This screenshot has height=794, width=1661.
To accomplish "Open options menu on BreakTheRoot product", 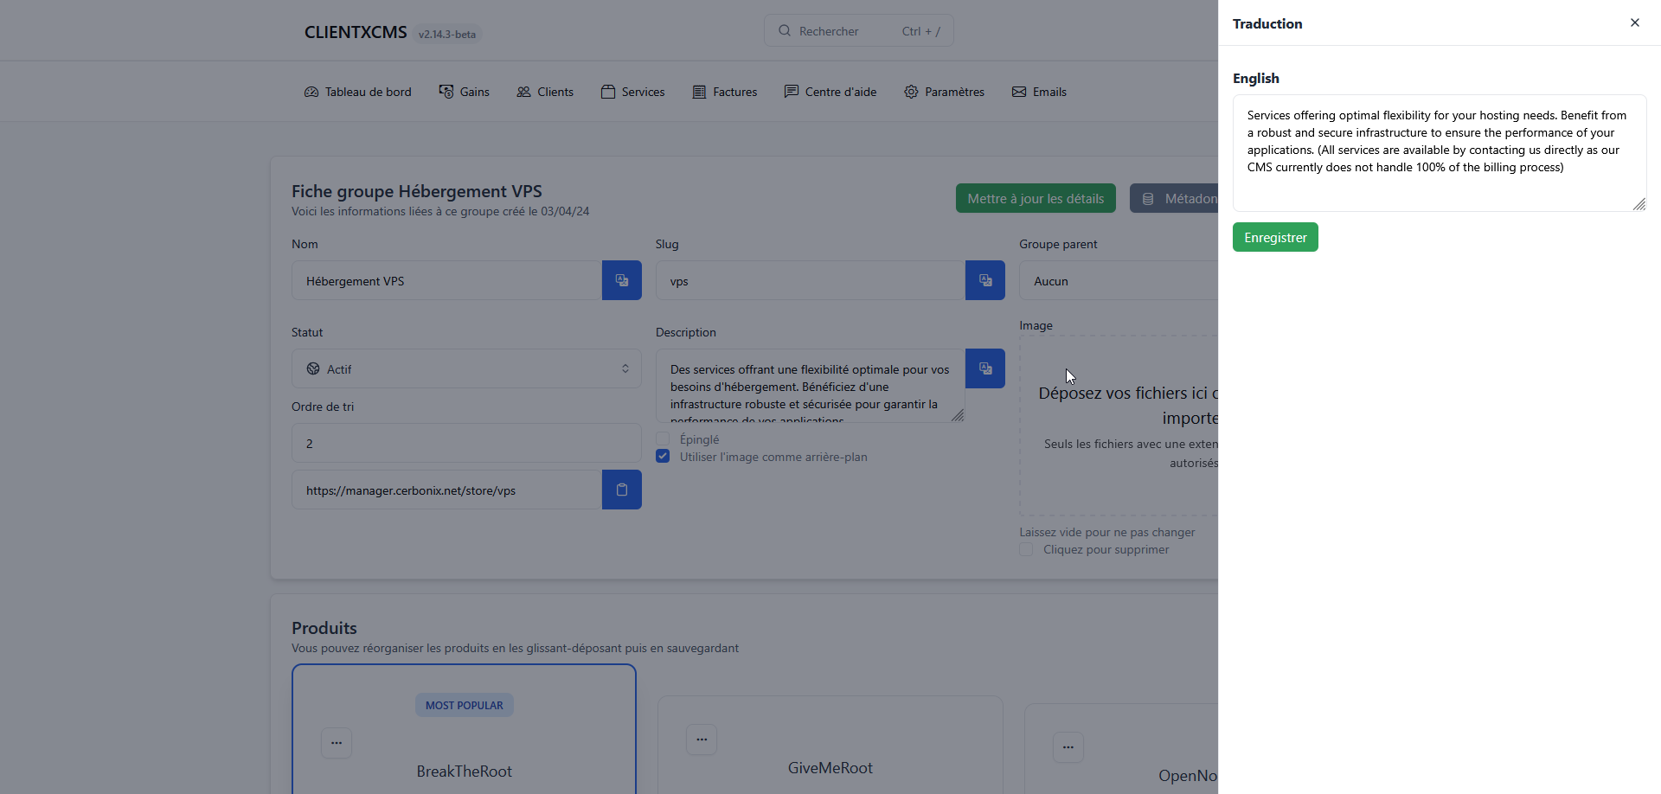I will tap(337, 743).
